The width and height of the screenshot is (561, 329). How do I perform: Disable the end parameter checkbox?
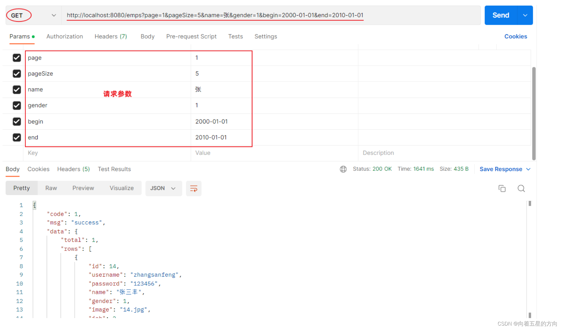tap(17, 138)
